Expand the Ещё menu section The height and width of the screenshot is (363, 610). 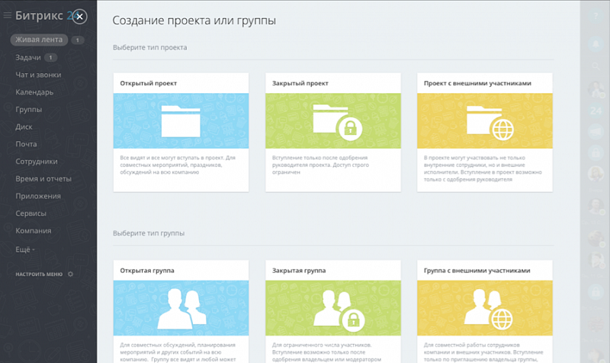(25, 249)
